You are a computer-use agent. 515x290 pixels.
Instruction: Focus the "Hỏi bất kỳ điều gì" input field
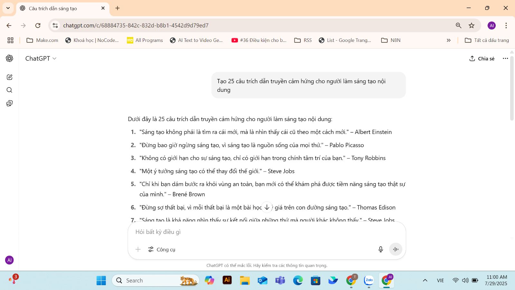(267, 232)
